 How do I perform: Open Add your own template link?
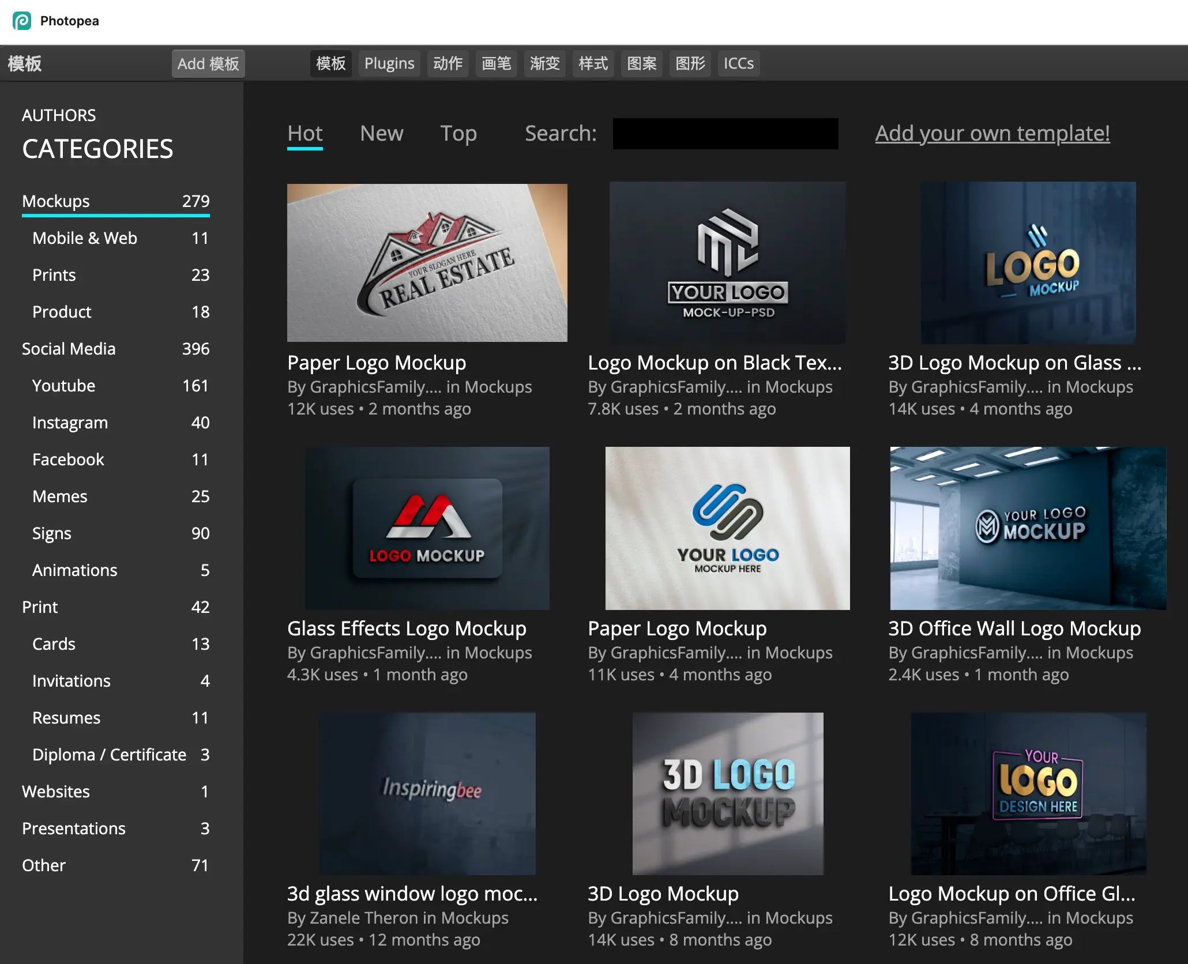click(992, 133)
